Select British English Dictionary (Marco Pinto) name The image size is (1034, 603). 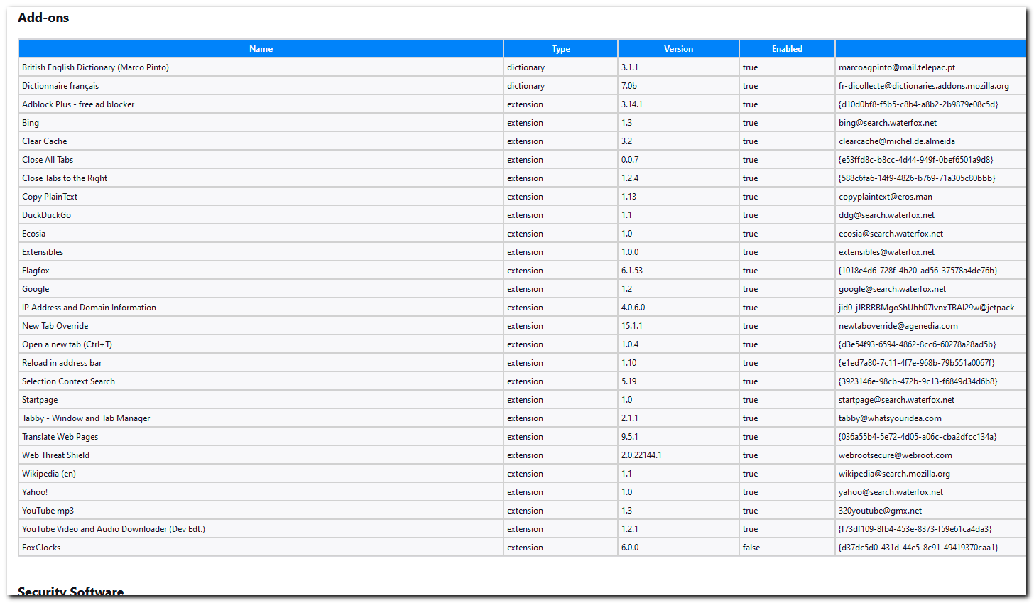pos(95,67)
